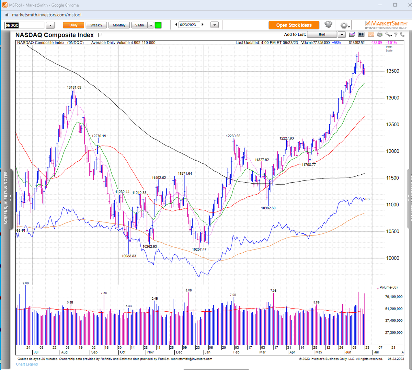Open the Itsd list dropdown
The height and width of the screenshot is (370, 412).
(x=342, y=34)
